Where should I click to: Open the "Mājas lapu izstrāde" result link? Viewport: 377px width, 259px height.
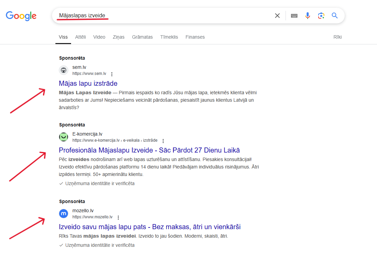tap(88, 83)
